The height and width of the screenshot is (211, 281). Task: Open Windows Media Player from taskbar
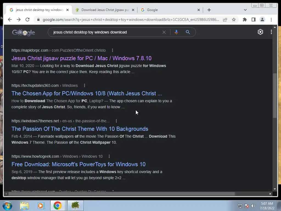tap(41, 206)
